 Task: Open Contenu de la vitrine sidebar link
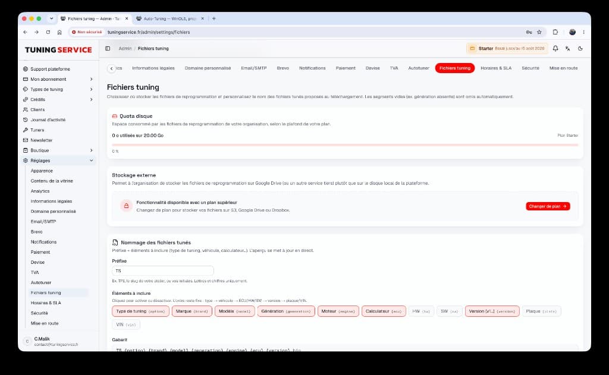click(52, 181)
